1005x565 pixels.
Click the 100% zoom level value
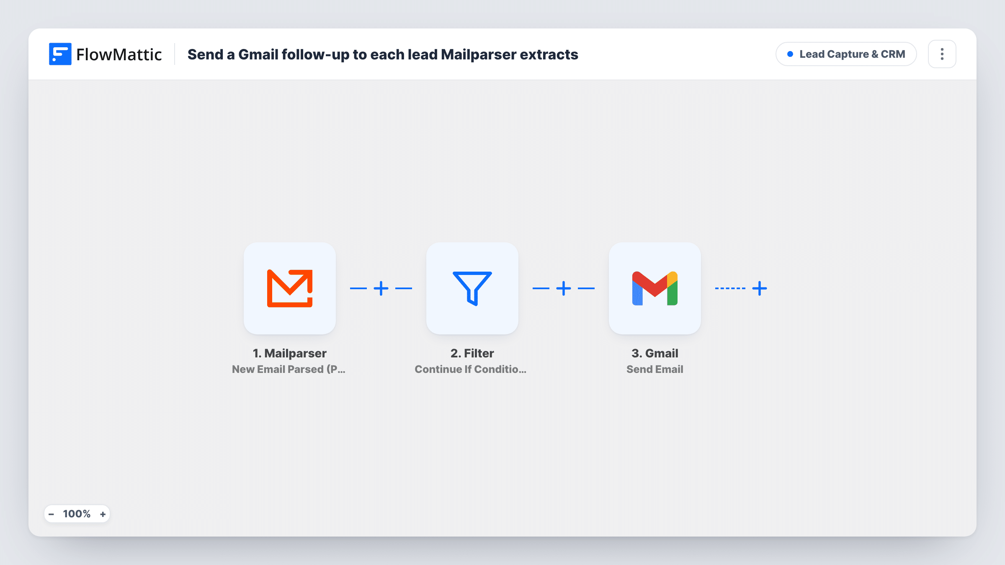coord(77,514)
